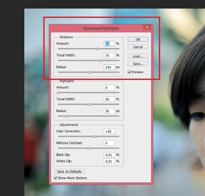Viewport: 205px width, 196px height.
Task: Click the Shadows Amount slider handle
Action: point(98,49)
